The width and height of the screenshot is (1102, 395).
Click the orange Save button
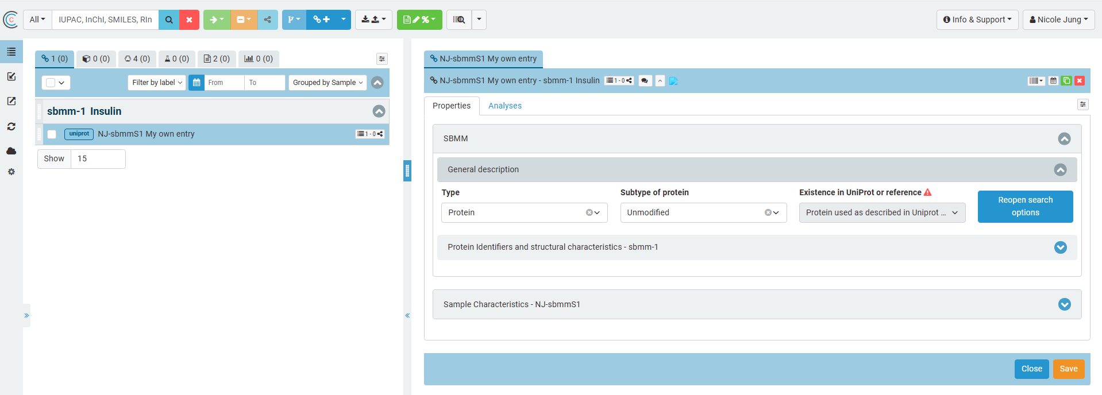[x=1068, y=369]
